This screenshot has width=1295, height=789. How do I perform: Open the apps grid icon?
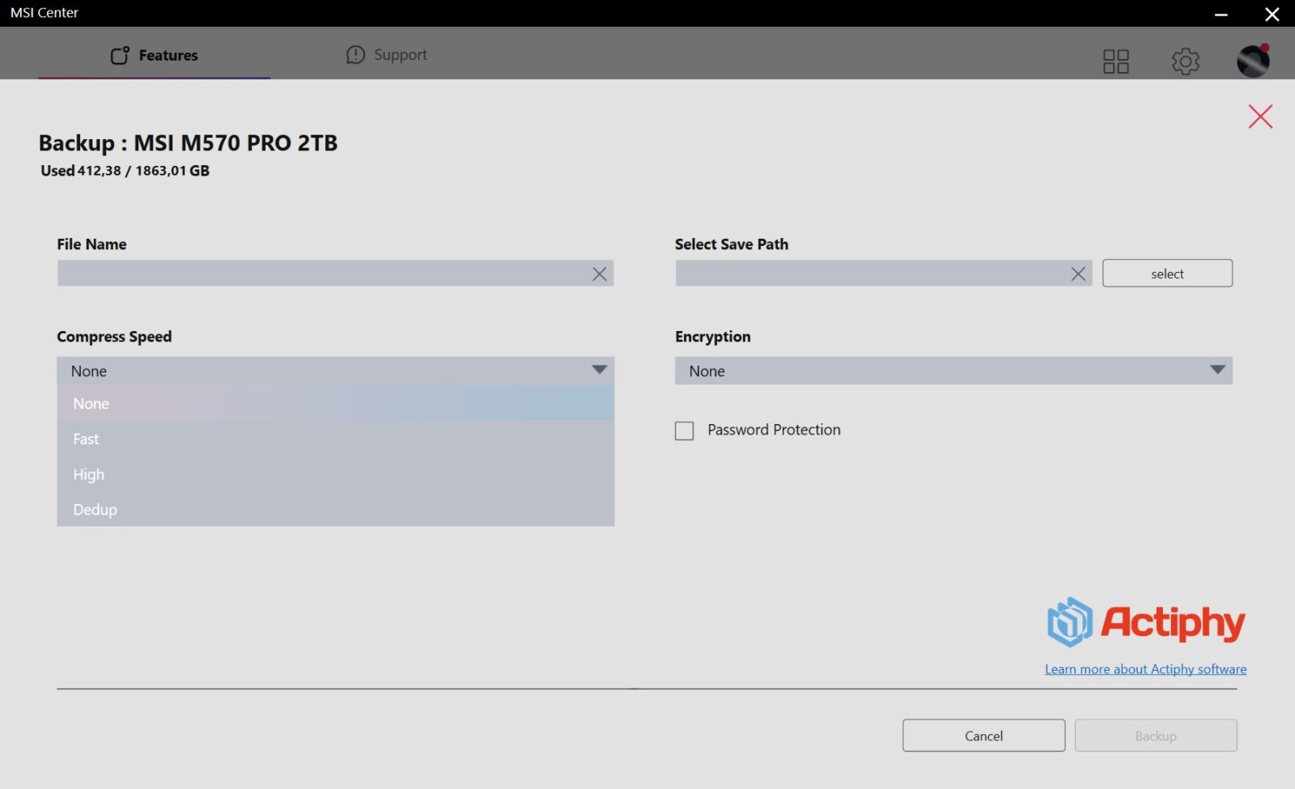[1115, 62]
